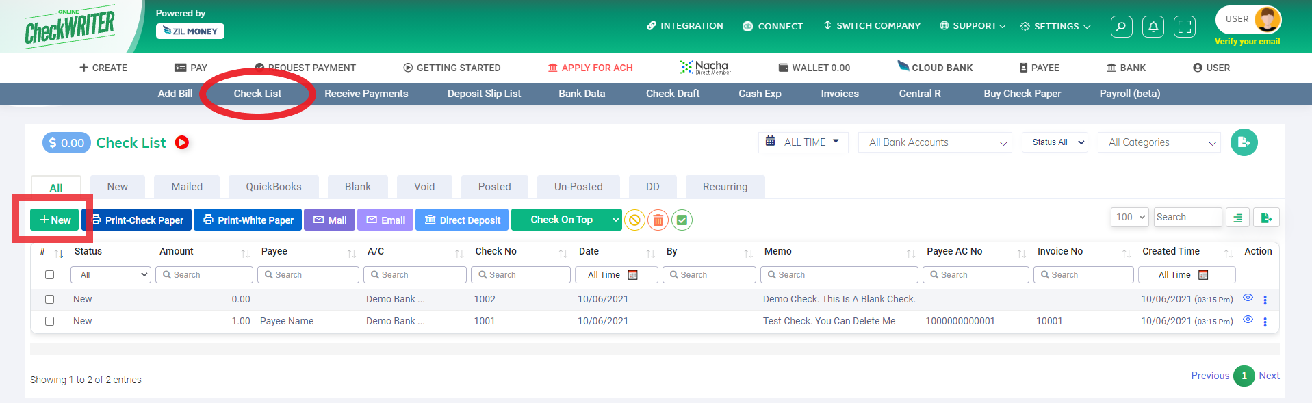This screenshot has width=1312, height=403.
Task: Open Check List in navigation bar
Action: point(257,94)
